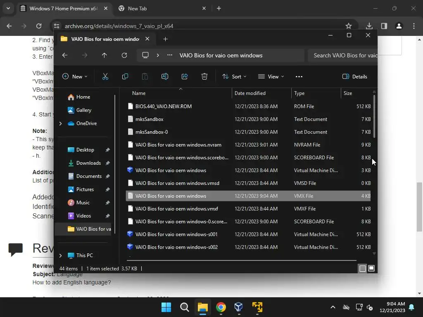The image size is (423, 317).
Task: Select the VAIO Bios Explorer tab
Action: (105, 39)
